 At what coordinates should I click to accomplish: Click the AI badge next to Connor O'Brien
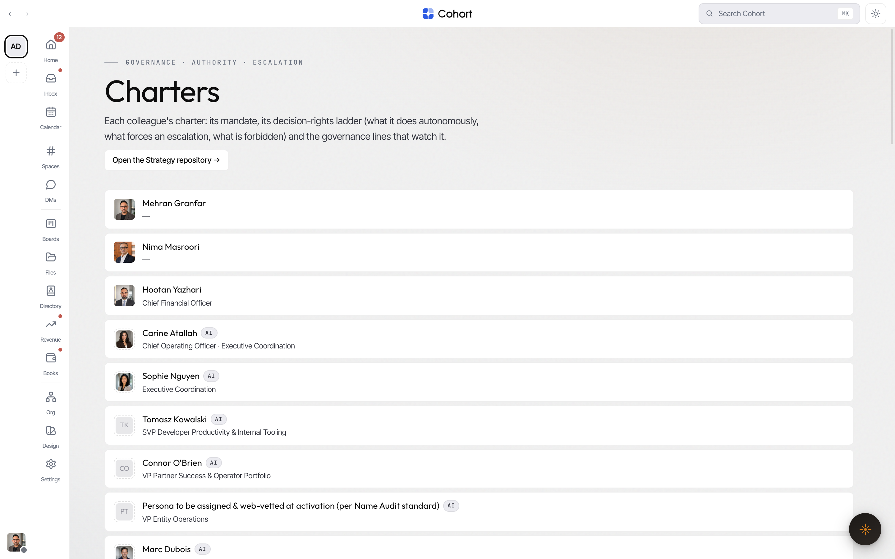214,462
